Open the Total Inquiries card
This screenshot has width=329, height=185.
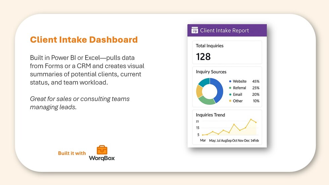pyautogui.click(x=227, y=52)
